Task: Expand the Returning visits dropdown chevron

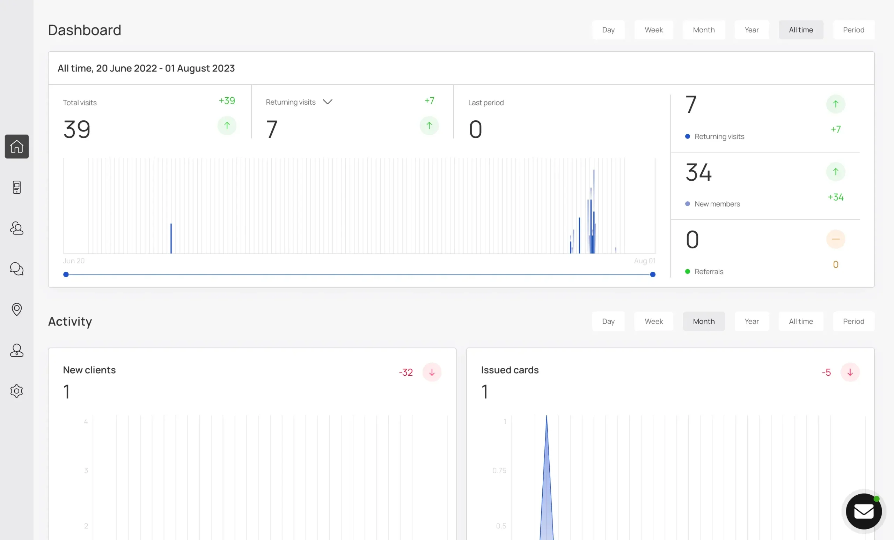Action: pos(327,102)
